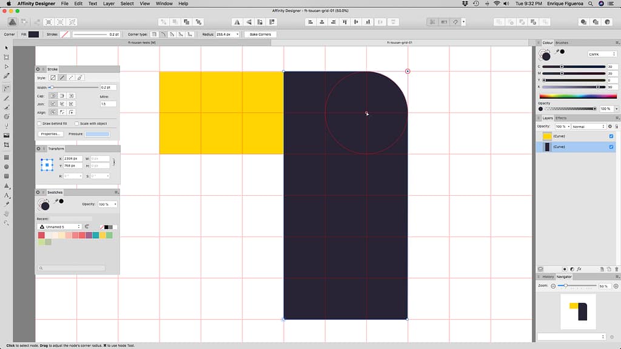Open stroke Properties dialog
Screen dimensions: 621x349
point(51,133)
